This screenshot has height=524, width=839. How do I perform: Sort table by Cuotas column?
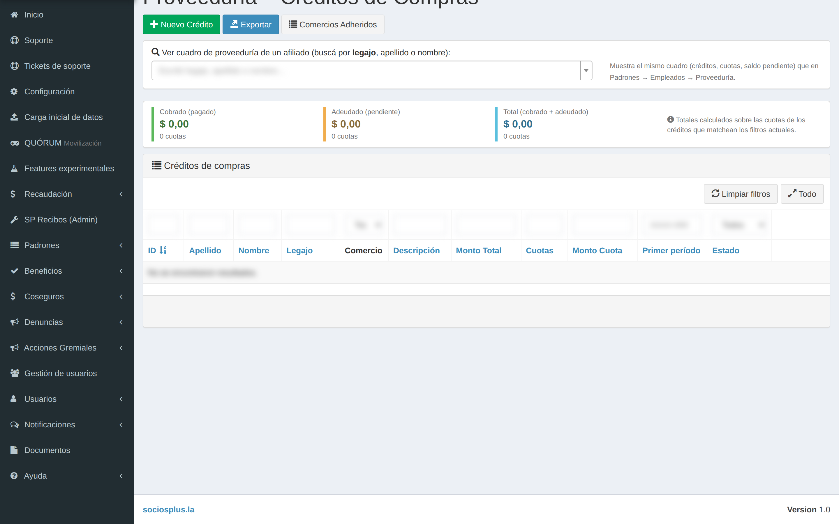[x=540, y=251]
